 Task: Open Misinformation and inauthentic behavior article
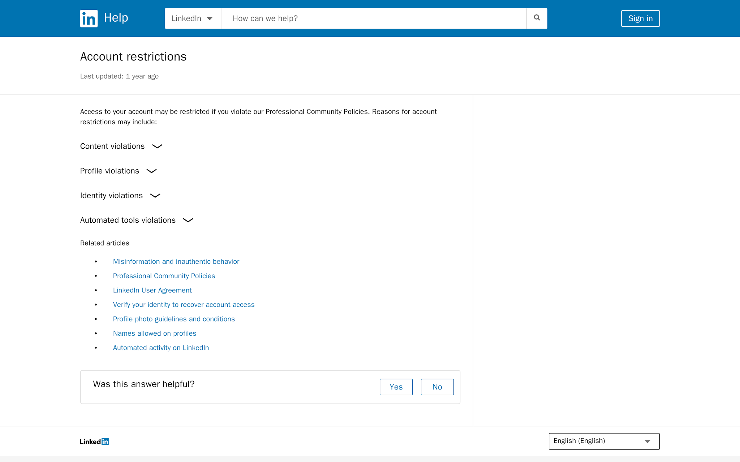tap(176, 261)
